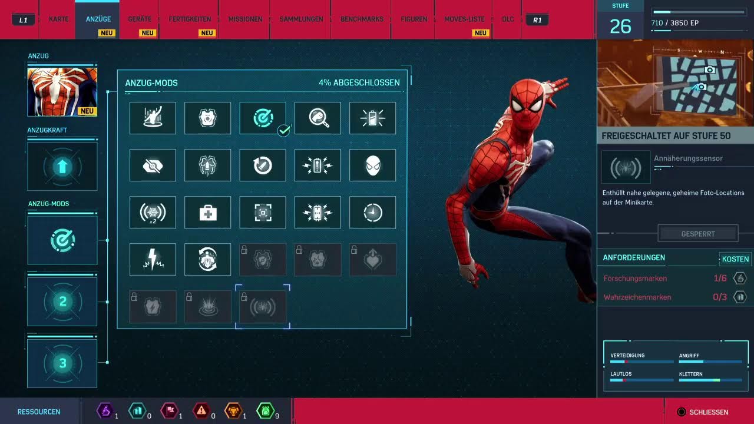
Task: Select the crossed-out eye stealth mod
Action: 153,165
